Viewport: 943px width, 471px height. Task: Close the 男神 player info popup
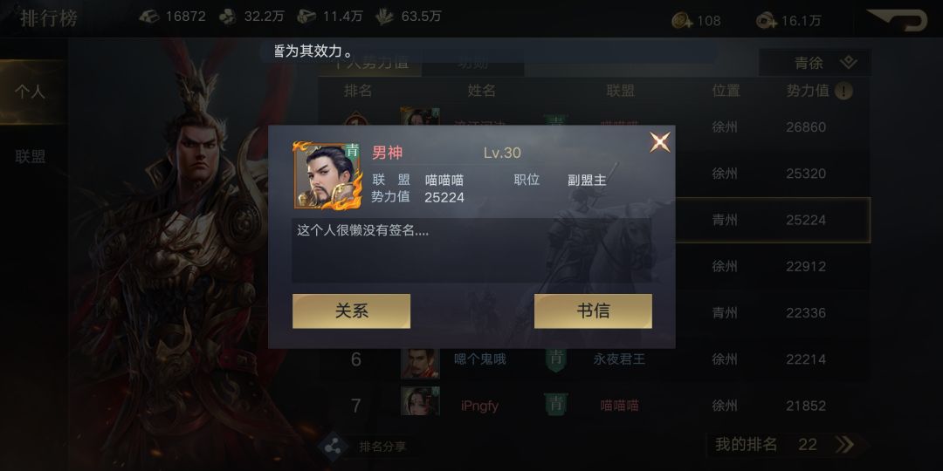coord(660,142)
